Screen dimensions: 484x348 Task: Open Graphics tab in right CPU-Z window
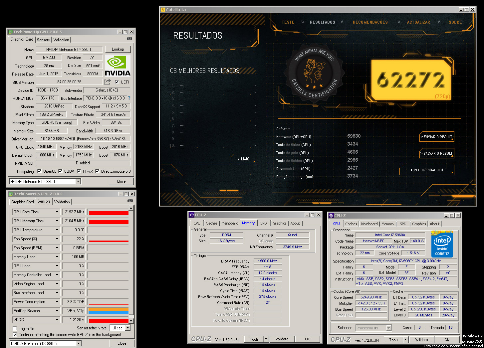(x=419, y=224)
